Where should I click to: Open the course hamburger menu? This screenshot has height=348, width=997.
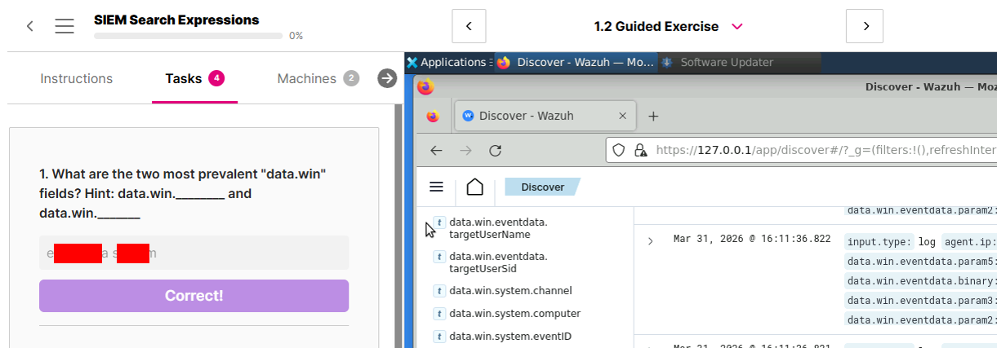[x=65, y=26]
